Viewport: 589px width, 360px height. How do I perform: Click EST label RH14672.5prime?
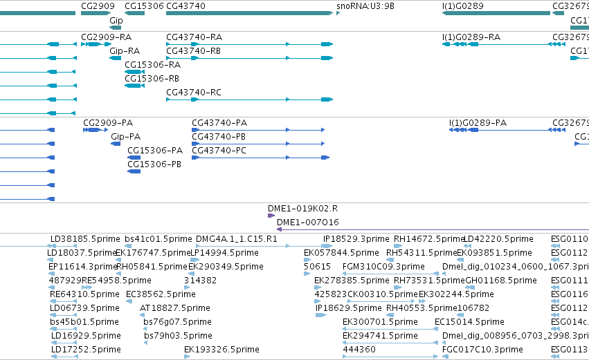click(x=429, y=239)
